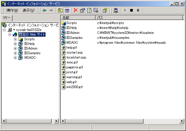The image size is (186, 131).
Task: Toggle the Show/Hide Console Tree toolbar button
Action: (67, 10)
